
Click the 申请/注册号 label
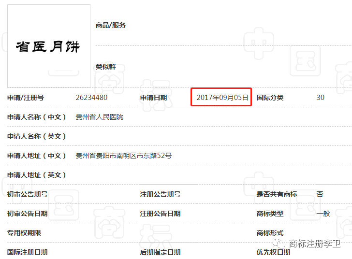pos(26,98)
